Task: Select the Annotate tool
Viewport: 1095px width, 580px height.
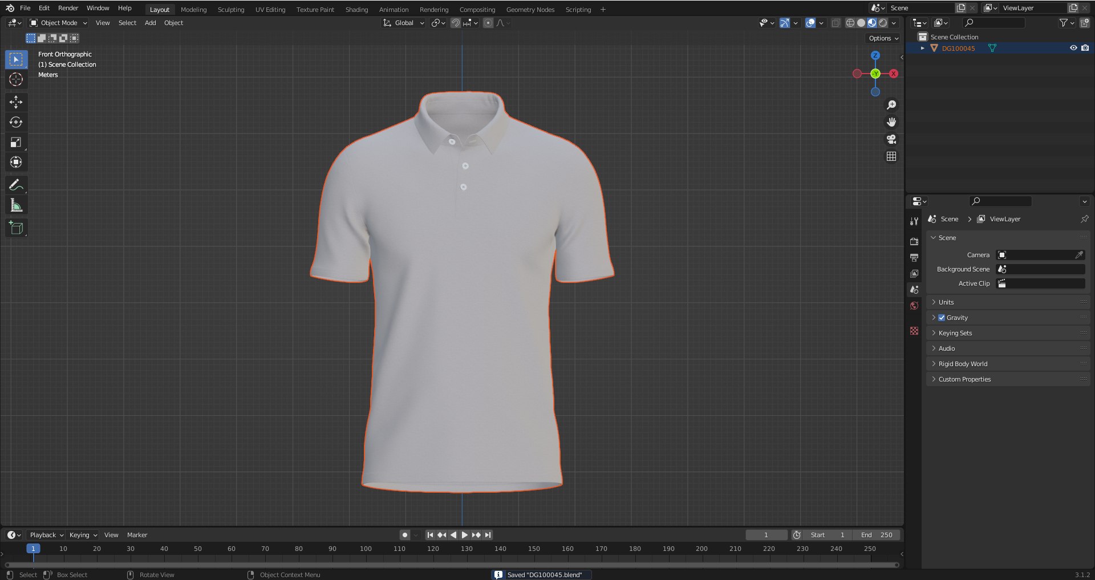Action: click(x=16, y=185)
